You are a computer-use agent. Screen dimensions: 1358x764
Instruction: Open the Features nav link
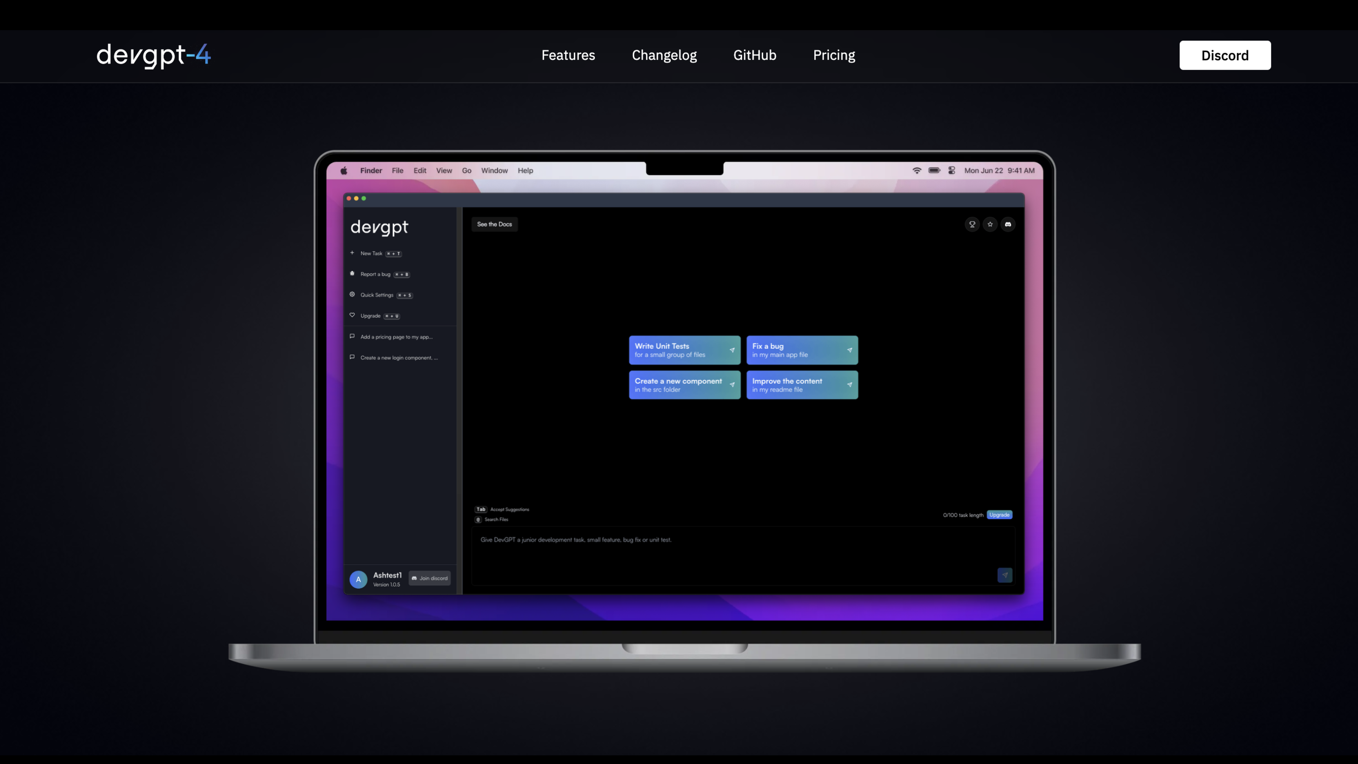[568, 55]
